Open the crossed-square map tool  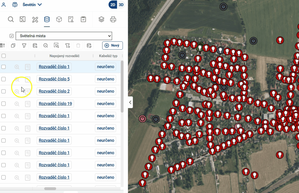(x=23, y=19)
